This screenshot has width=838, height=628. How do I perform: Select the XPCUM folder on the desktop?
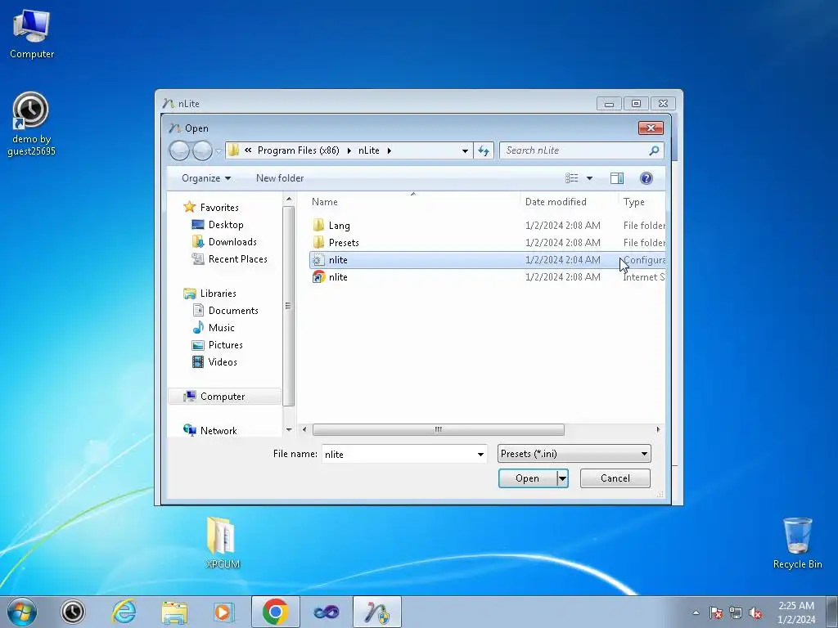[x=223, y=542]
